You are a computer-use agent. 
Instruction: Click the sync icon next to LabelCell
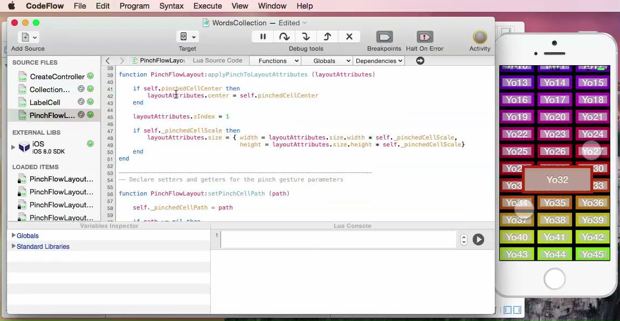[x=81, y=102]
